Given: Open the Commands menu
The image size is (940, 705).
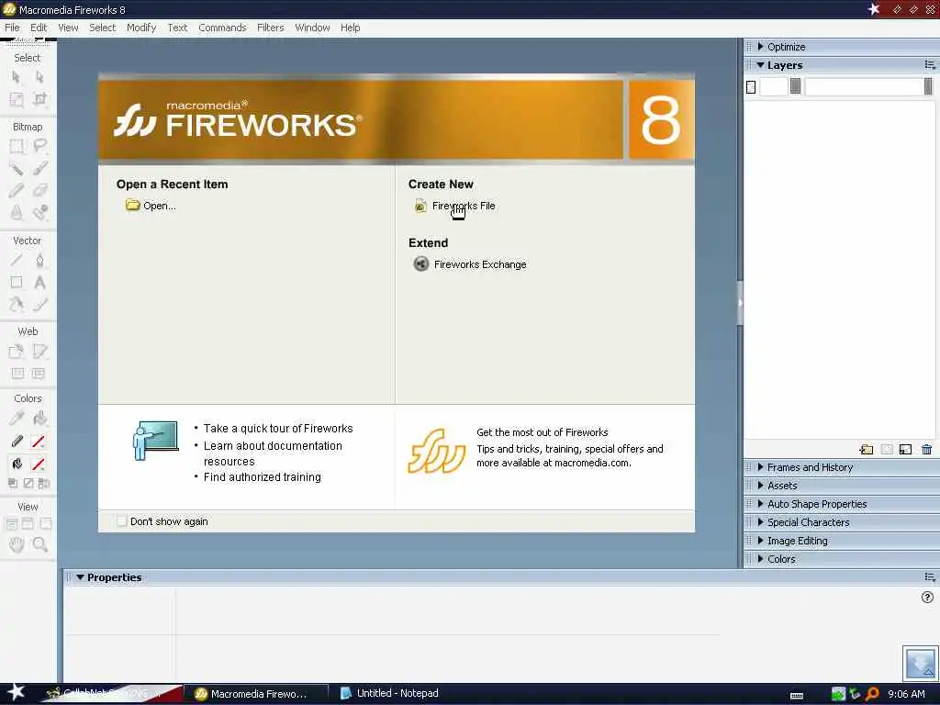Looking at the screenshot, I should pyautogui.click(x=222, y=28).
